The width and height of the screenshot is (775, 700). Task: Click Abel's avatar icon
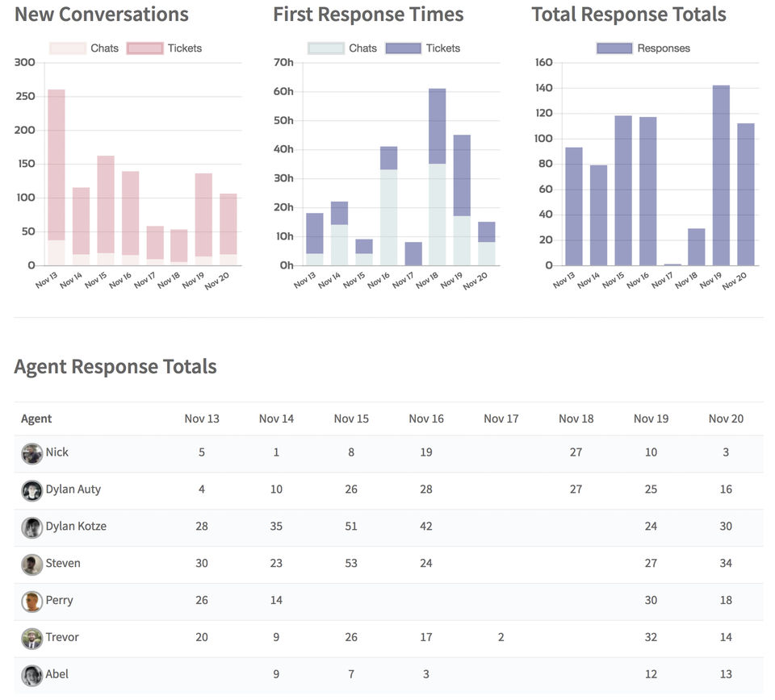click(x=32, y=675)
